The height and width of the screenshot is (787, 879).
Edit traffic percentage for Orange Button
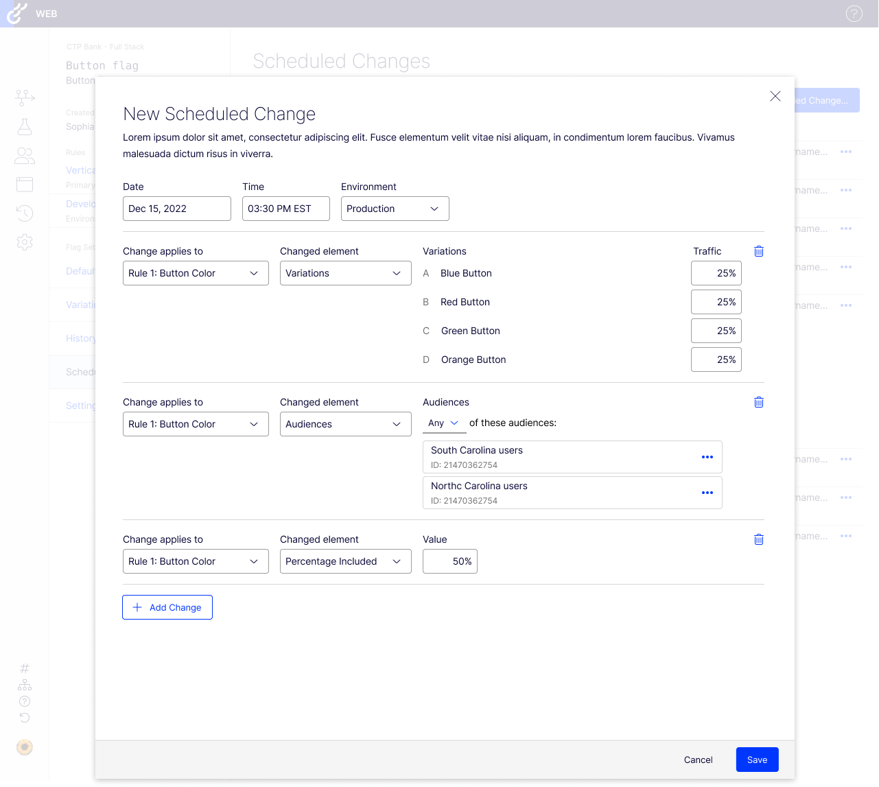[716, 360]
